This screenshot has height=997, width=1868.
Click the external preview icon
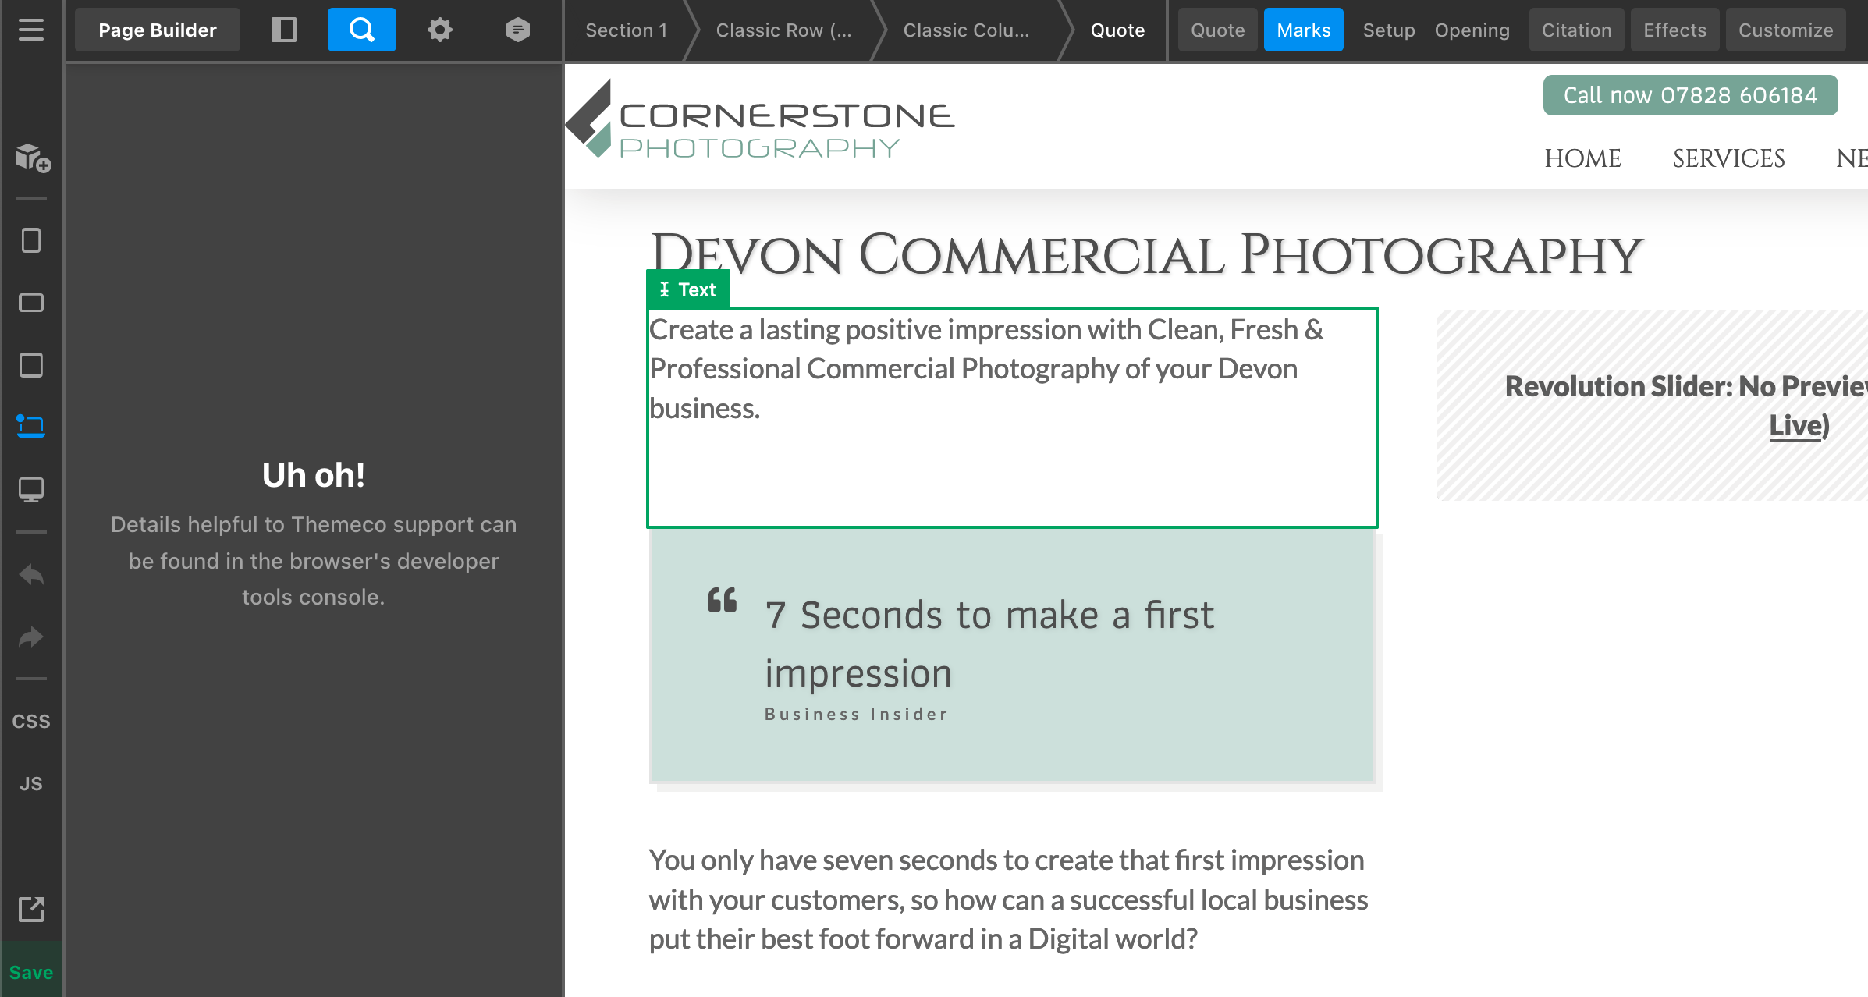tap(31, 909)
